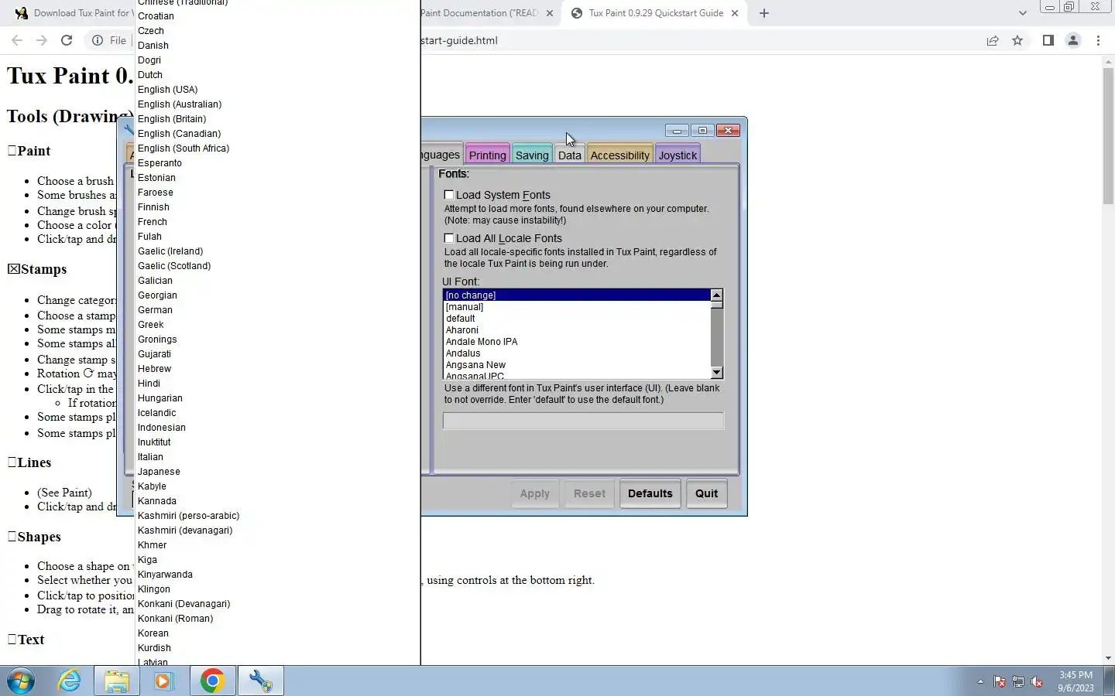
Task: Show hidden system tray icons
Action: pyautogui.click(x=980, y=682)
